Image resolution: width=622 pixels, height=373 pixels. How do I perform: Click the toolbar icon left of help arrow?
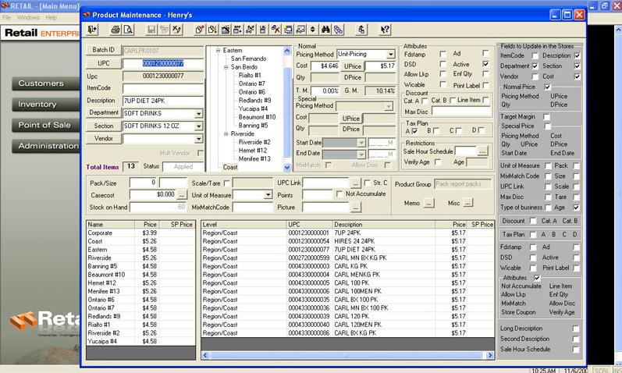click(361, 30)
